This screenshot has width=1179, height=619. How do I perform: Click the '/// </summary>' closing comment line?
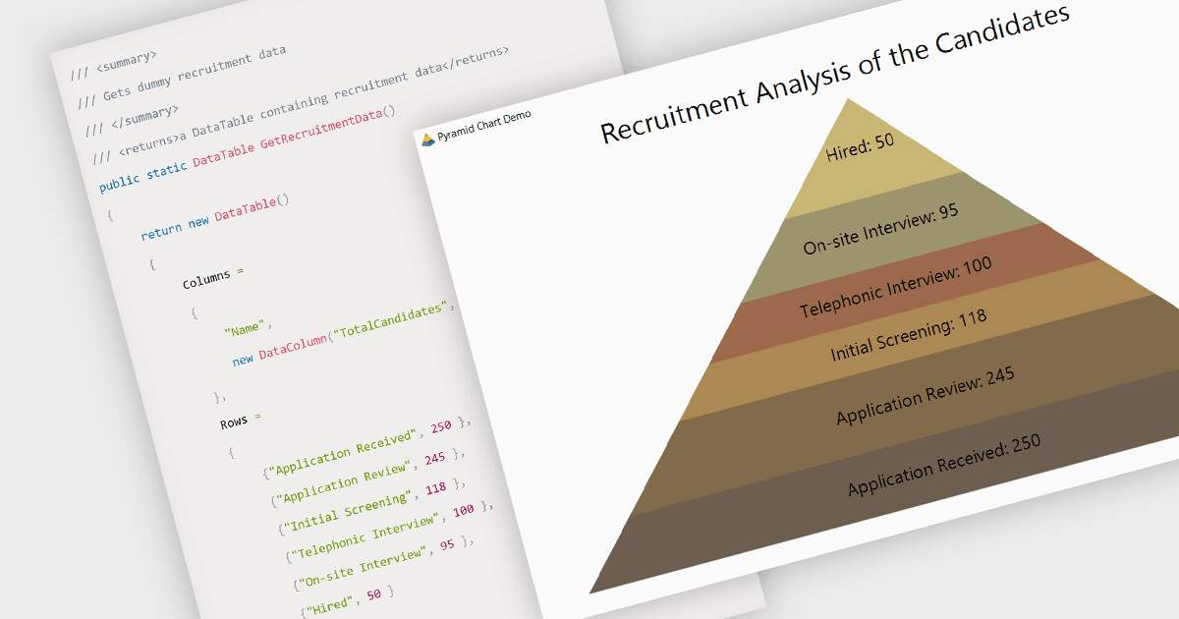click(x=131, y=120)
